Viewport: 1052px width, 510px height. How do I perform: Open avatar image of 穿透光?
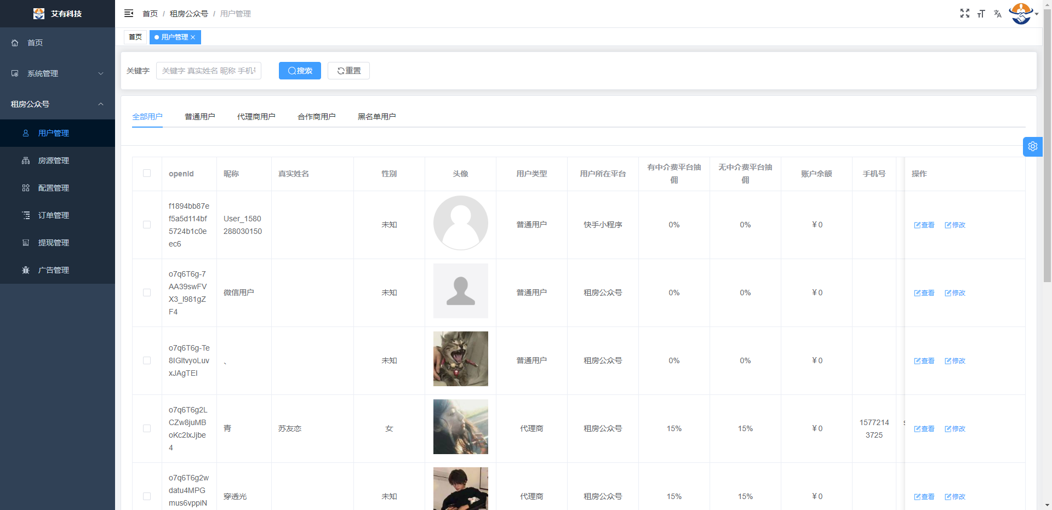[461, 489]
